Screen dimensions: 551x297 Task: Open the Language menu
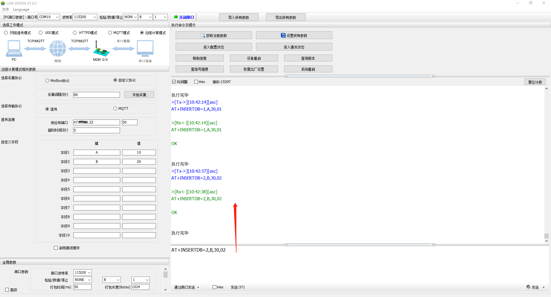pos(21,9)
